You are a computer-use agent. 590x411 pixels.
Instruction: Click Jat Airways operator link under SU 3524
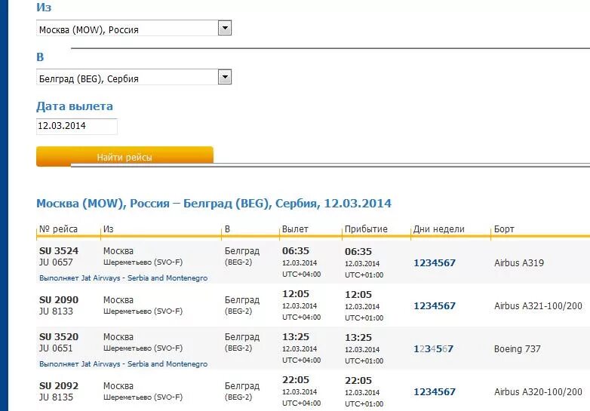(x=124, y=278)
